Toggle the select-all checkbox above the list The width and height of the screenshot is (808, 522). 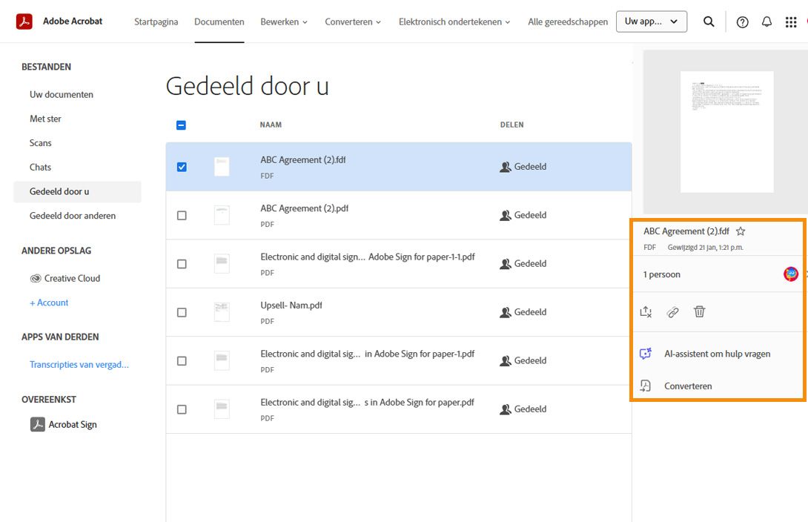coord(181,125)
